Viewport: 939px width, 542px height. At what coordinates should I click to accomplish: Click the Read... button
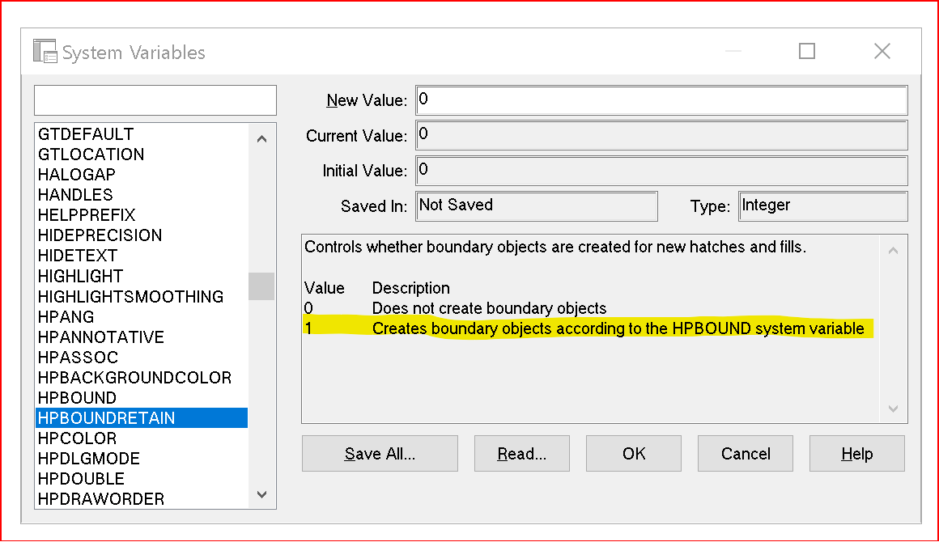(522, 454)
